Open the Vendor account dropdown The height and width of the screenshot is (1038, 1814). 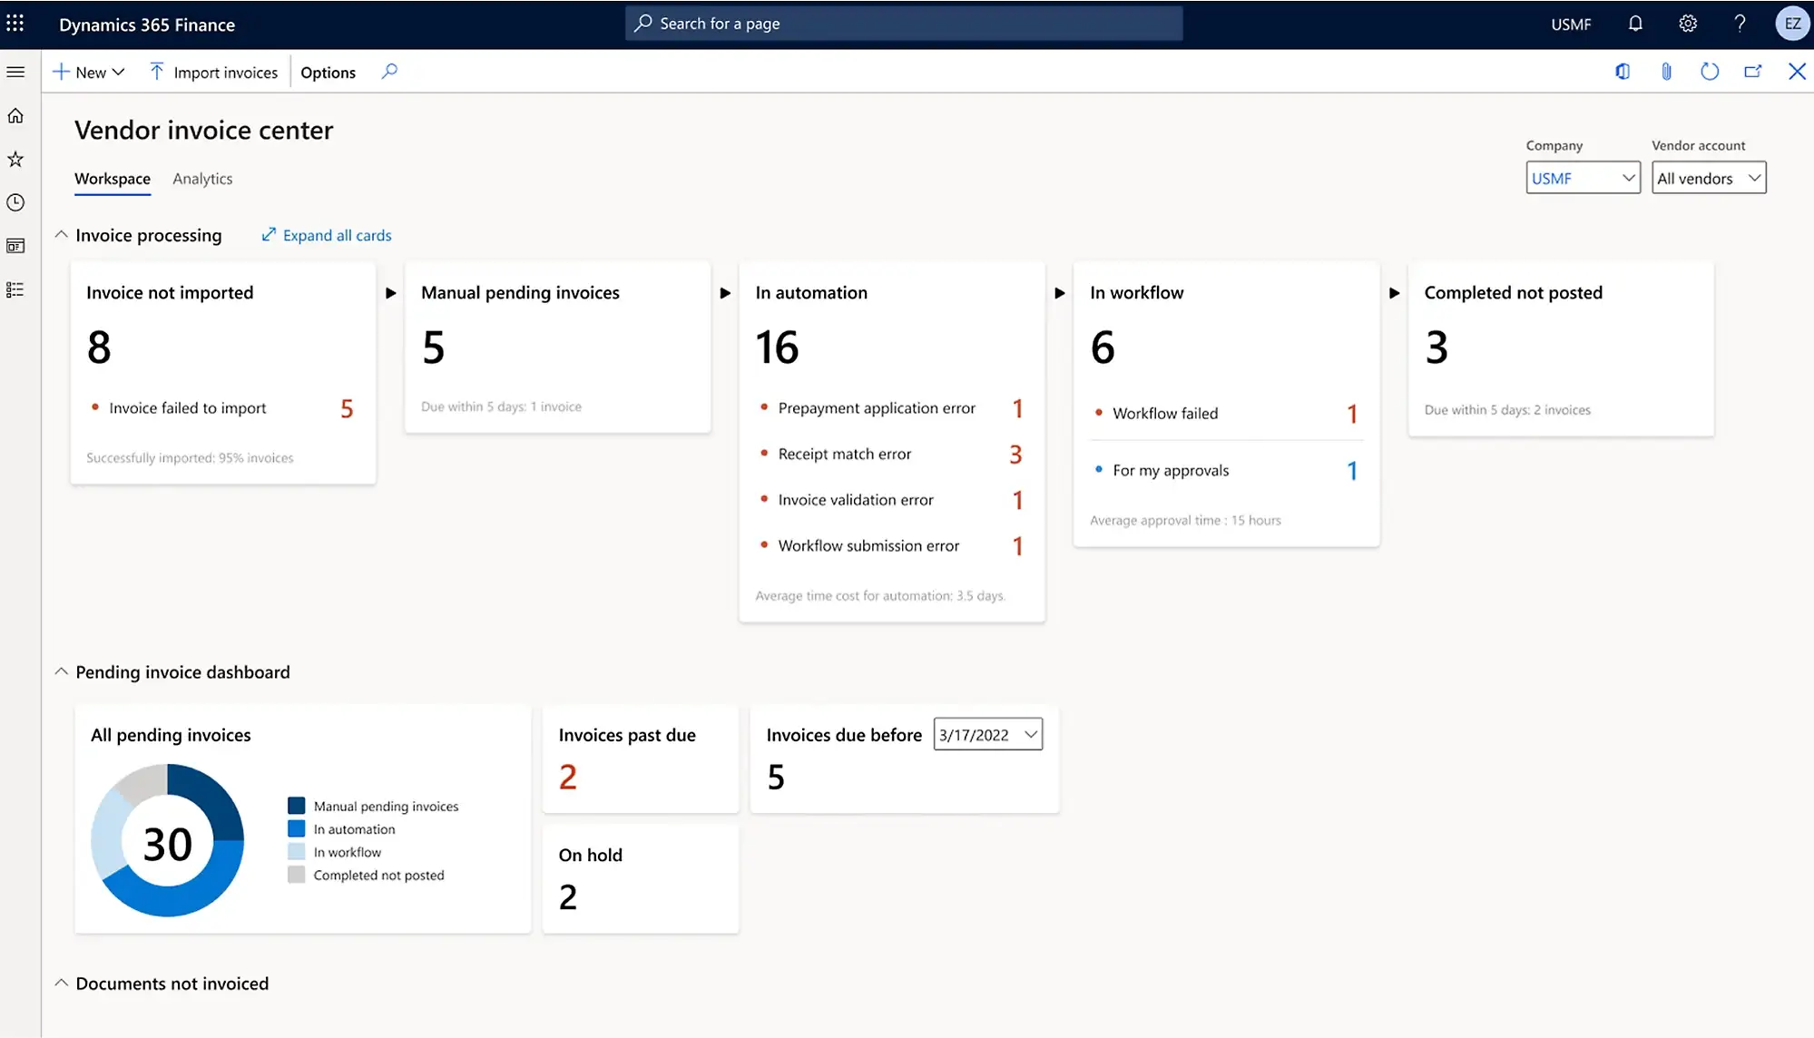click(1709, 178)
